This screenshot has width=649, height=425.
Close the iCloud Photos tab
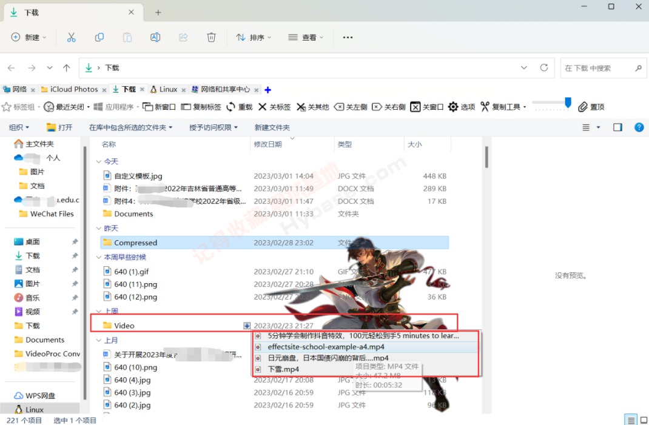(104, 90)
